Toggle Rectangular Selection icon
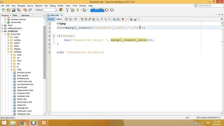 [x=97, y=19]
